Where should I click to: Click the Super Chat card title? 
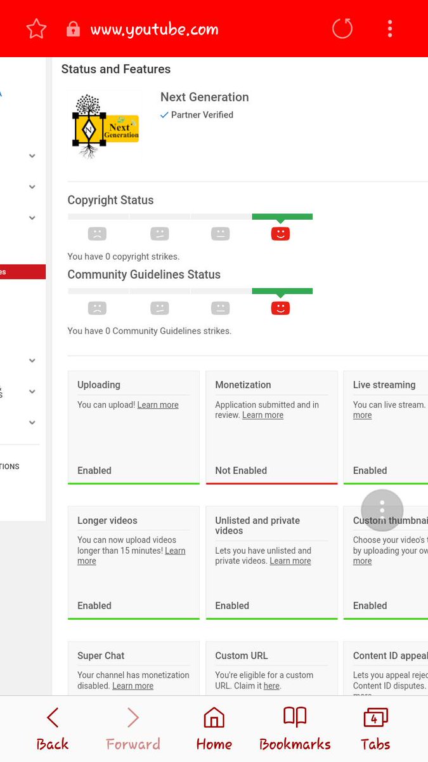[101, 655]
